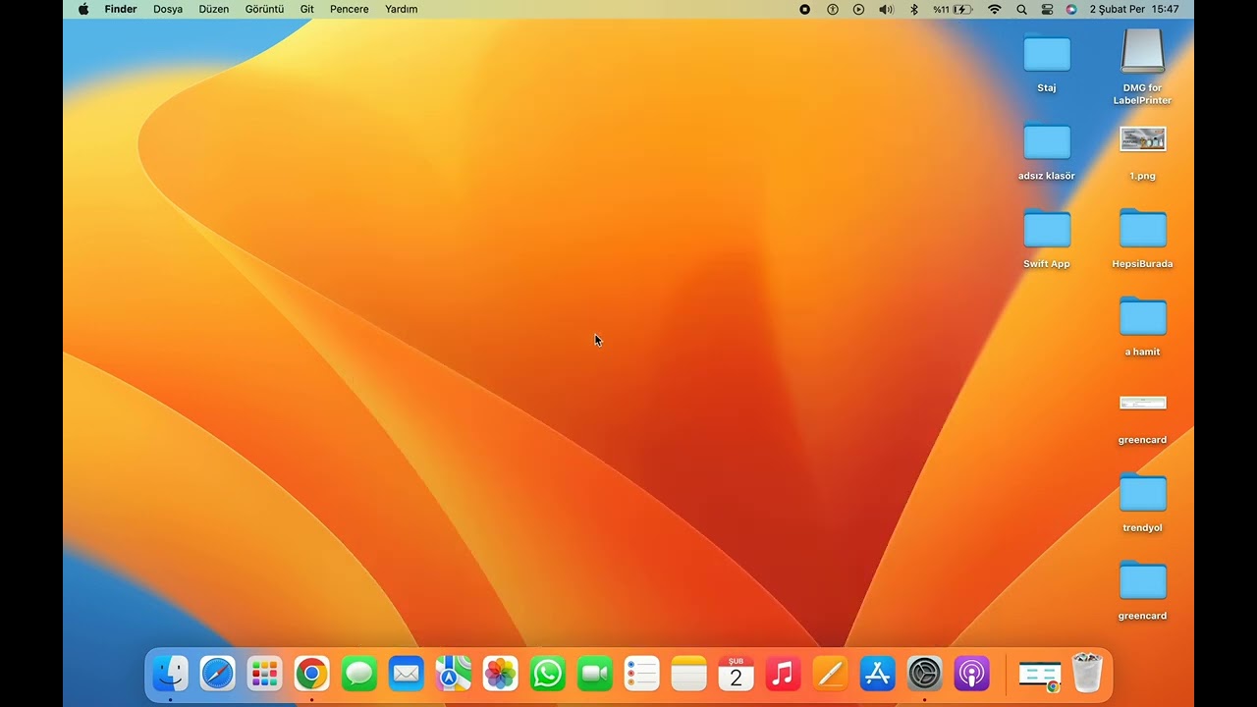Click the date and time 2 Şubat Per 15:47

(x=1134, y=9)
